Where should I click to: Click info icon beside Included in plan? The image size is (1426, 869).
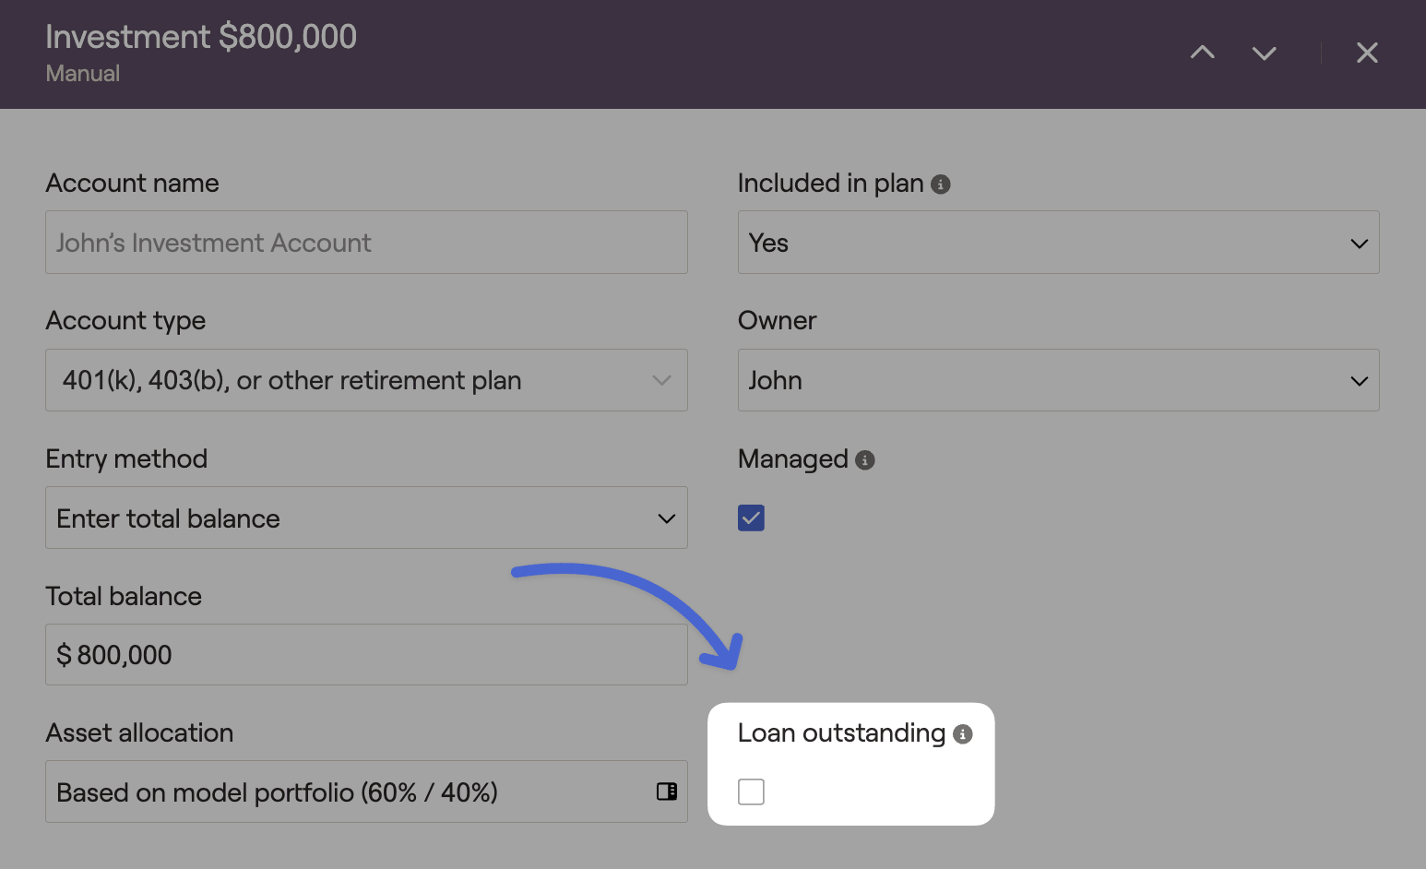coord(941,185)
